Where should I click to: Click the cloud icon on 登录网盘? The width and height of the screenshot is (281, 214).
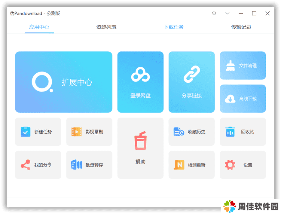(x=141, y=75)
